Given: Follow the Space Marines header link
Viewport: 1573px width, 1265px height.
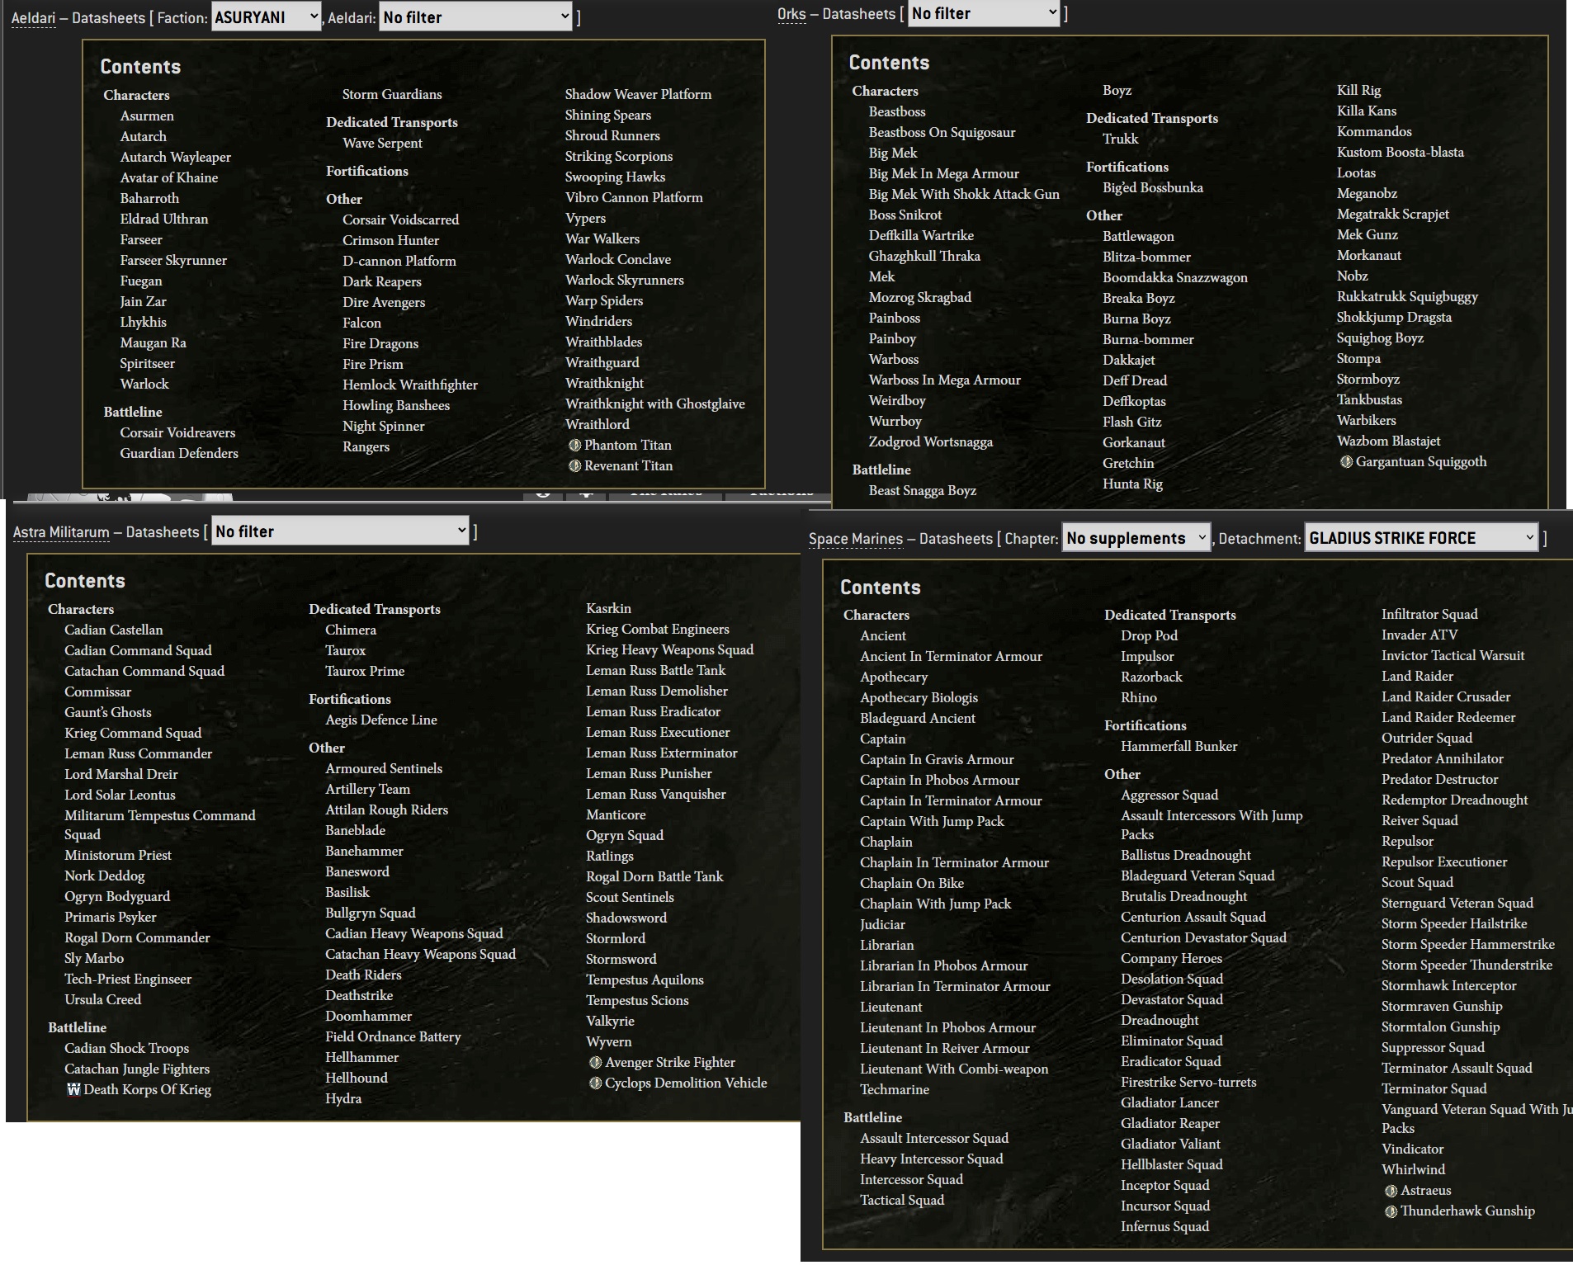Looking at the screenshot, I should [x=856, y=539].
